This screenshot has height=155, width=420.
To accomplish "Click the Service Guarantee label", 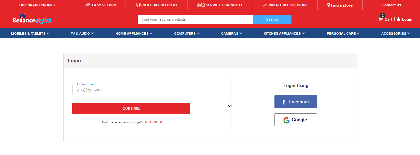I will [224, 5].
